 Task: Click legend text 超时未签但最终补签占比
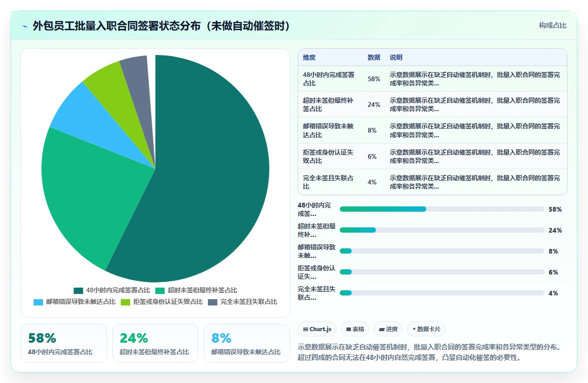pos(203,291)
